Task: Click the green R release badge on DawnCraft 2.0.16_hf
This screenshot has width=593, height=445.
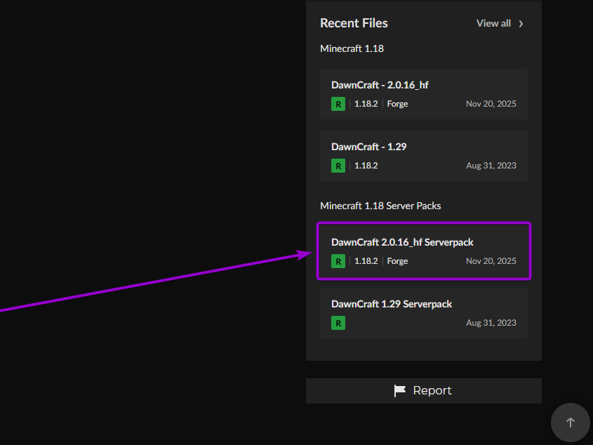Action: pos(338,103)
